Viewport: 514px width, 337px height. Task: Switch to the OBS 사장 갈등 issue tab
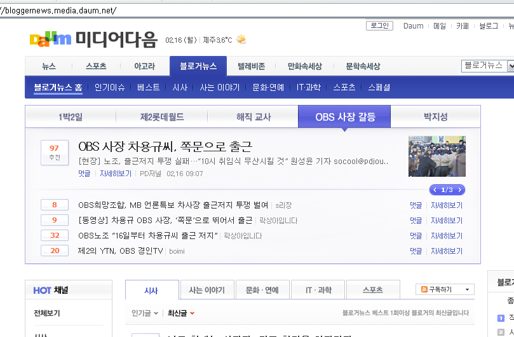click(x=344, y=116)
